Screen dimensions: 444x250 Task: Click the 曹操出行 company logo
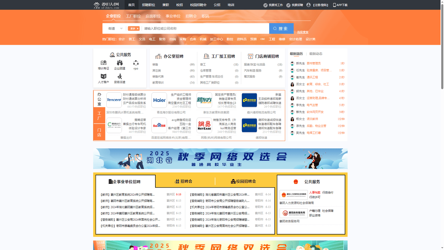(x=114, y=125)
